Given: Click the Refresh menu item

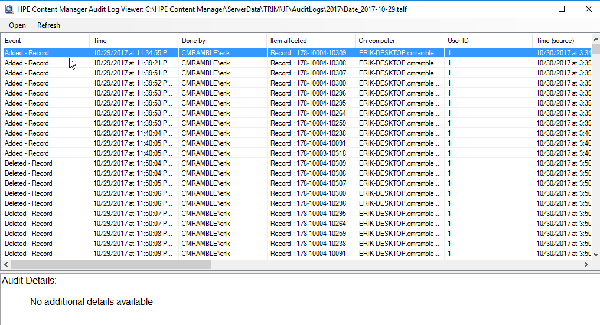Looking at the screenshot, I should (x=48, y=25).
